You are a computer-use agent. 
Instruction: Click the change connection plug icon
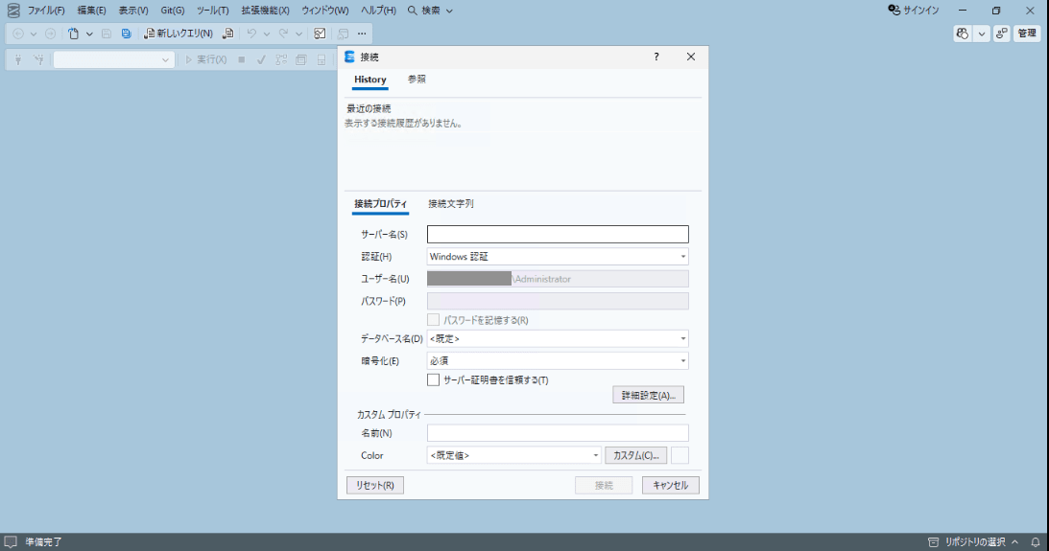point(39,60)
